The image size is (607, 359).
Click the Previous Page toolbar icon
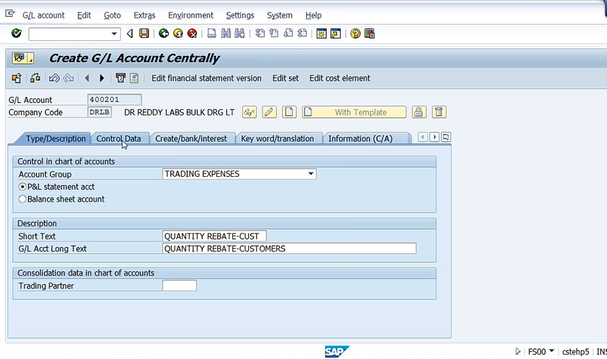tap(274, 33)
